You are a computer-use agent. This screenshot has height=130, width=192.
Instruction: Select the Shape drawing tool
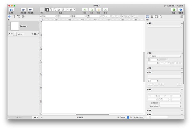[51, 10]
